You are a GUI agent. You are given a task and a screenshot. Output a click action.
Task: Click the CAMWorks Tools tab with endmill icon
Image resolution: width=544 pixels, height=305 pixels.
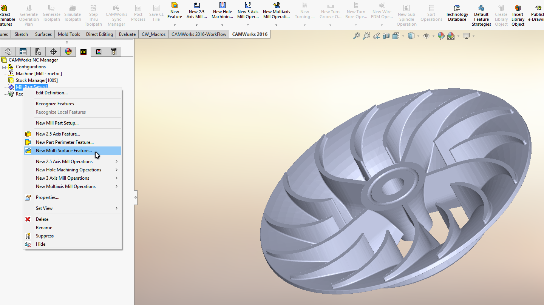click(114, 52)
